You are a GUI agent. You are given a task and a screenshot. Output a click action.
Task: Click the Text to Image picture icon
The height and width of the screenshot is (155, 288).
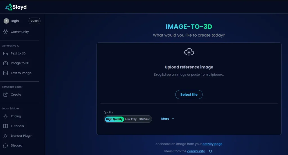pos(6,73)
